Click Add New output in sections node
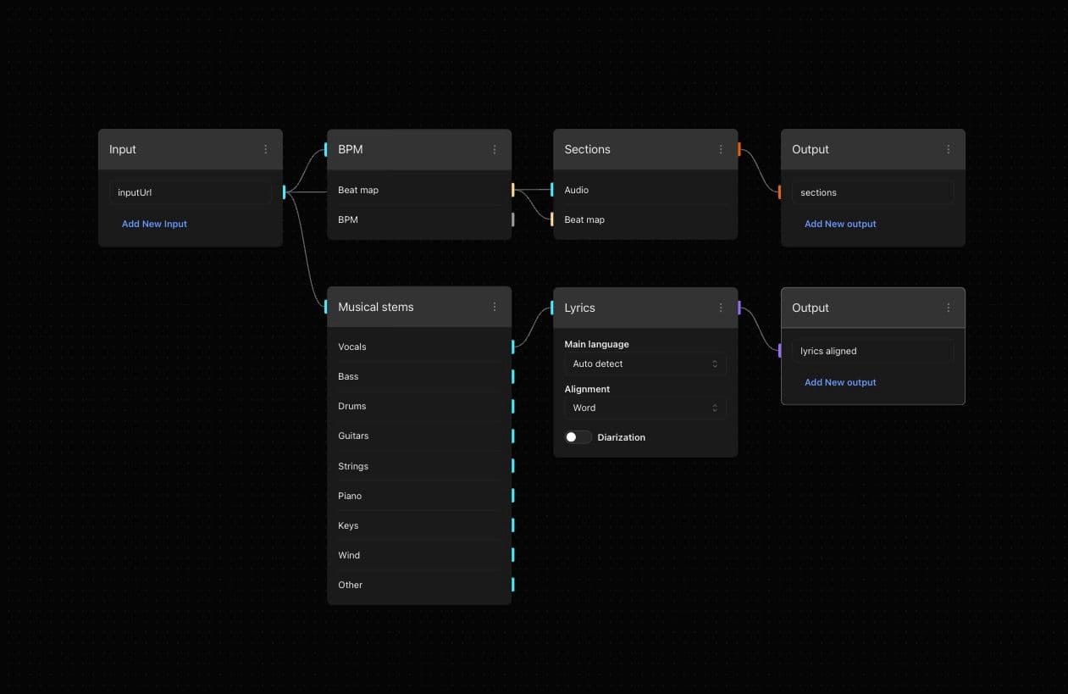Image resolution: width=1068 pixels, height=694 pixels. [840, 224]
